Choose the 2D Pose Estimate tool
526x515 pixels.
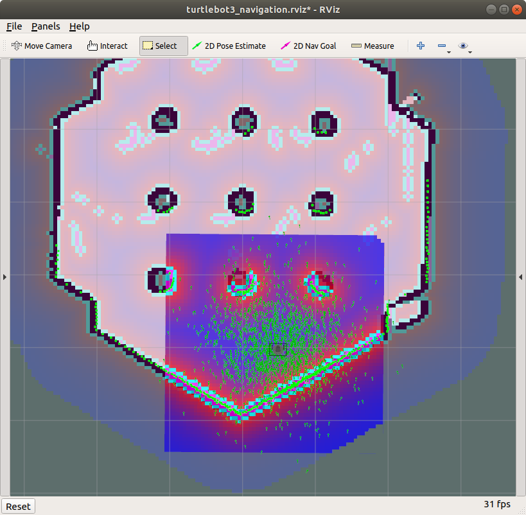point(229,46)
